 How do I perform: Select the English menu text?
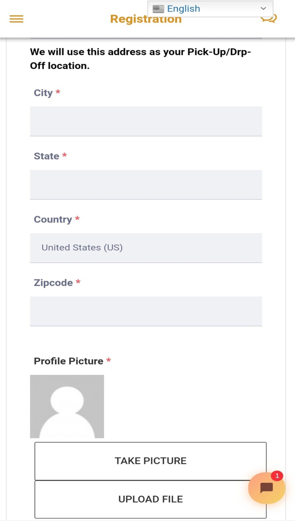(183, 8)
